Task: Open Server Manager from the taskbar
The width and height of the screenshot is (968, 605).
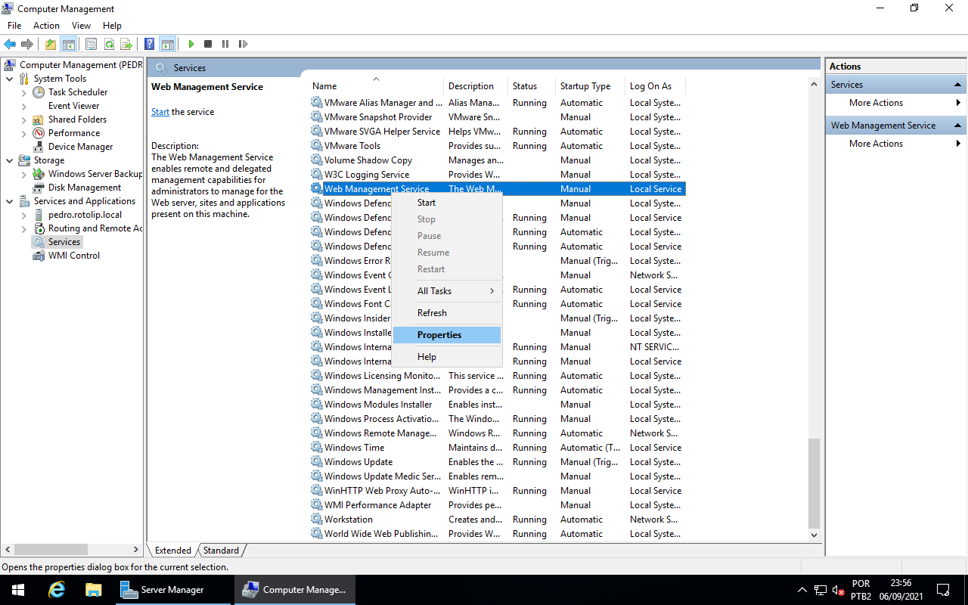Action: click(x=172, y=589)
